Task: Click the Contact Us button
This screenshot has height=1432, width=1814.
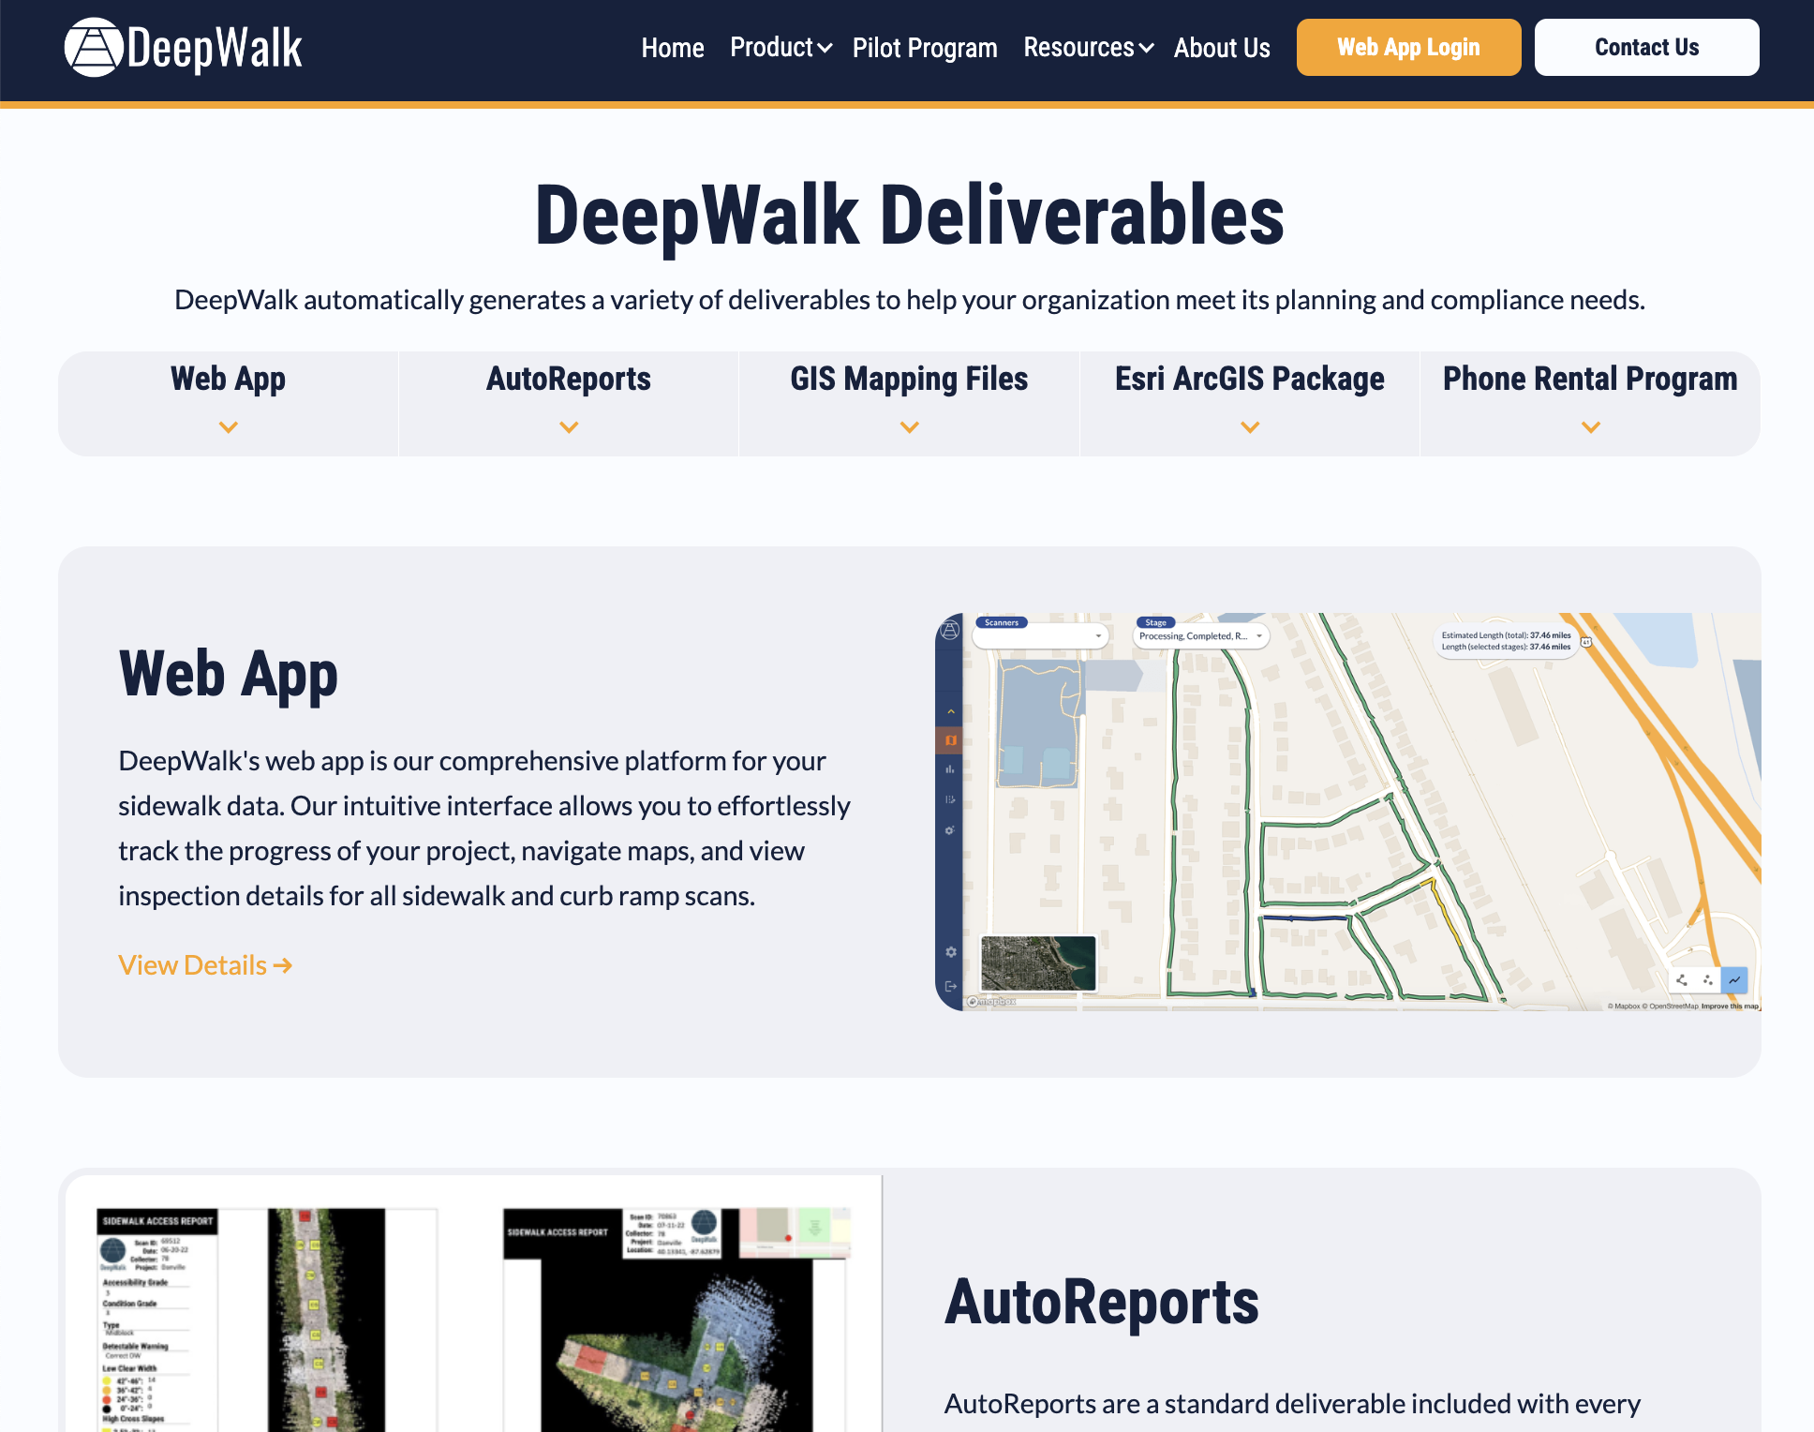Action: coord(1645,48)
